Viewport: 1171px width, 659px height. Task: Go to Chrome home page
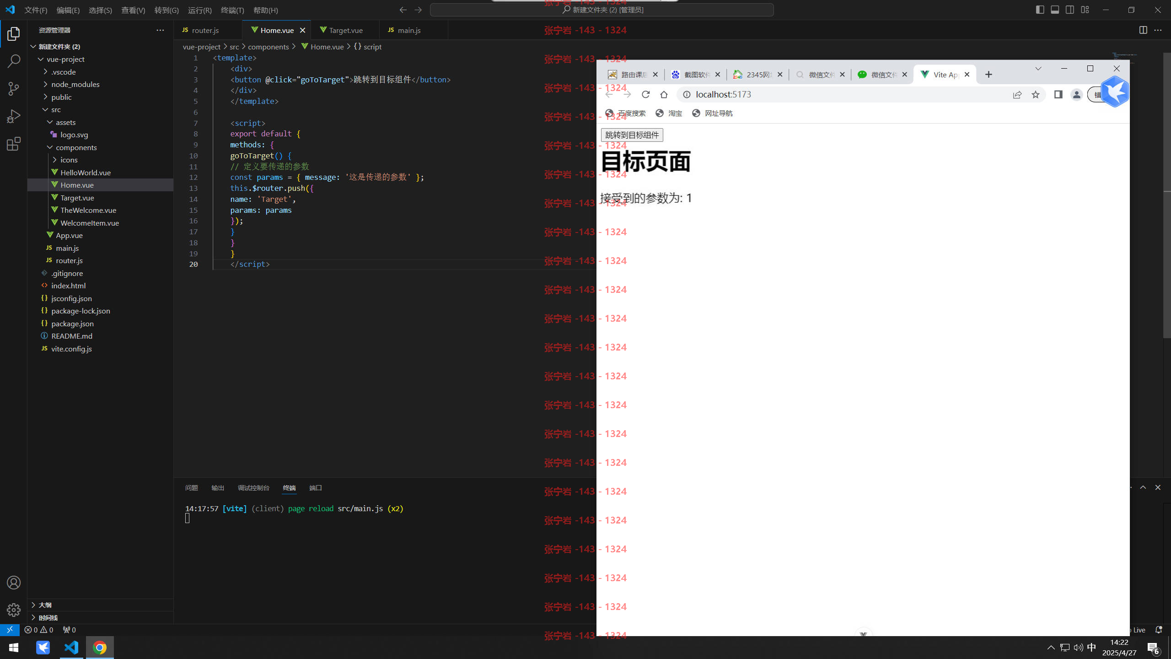664,95
